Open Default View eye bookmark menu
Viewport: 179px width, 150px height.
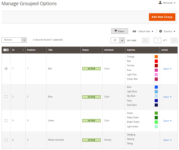click(143, 31)
